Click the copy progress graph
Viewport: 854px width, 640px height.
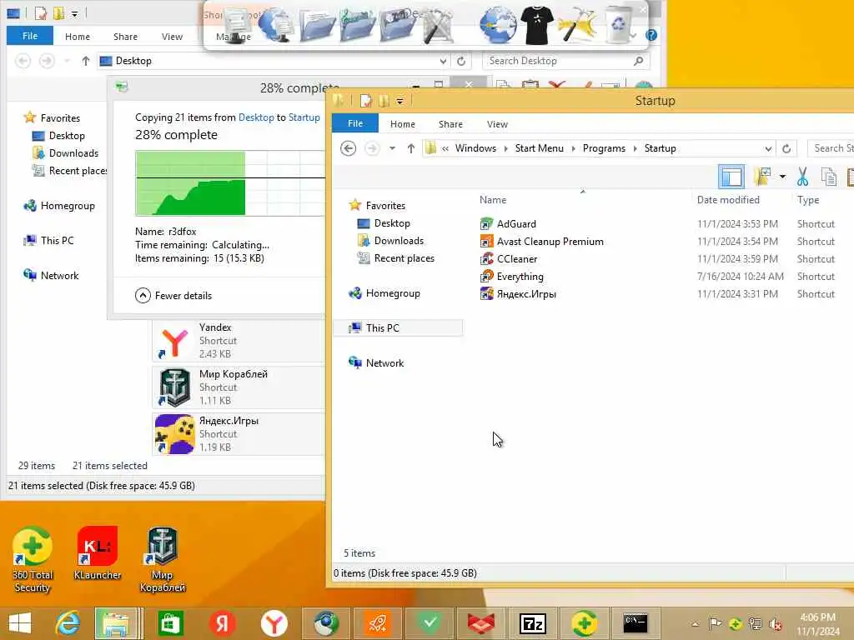point(230,183)
